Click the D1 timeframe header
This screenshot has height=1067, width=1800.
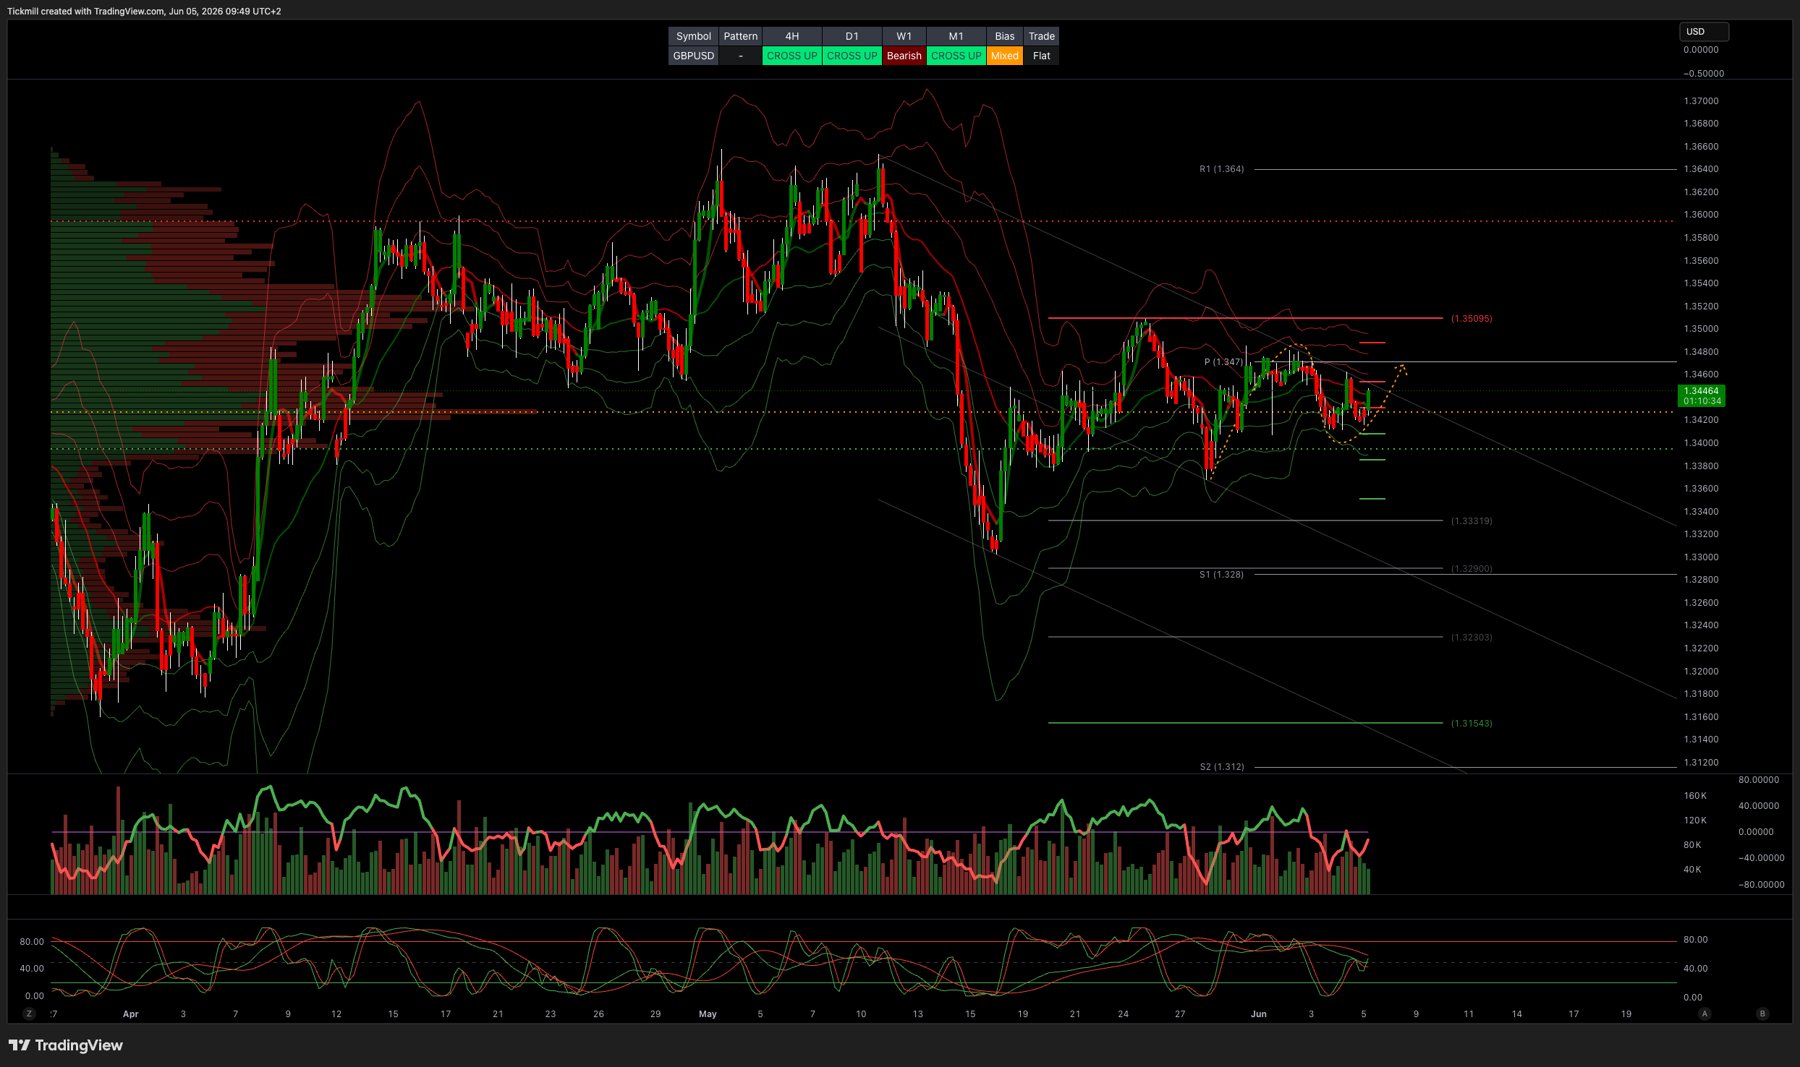pyautogui.click(x=852, y=36)
